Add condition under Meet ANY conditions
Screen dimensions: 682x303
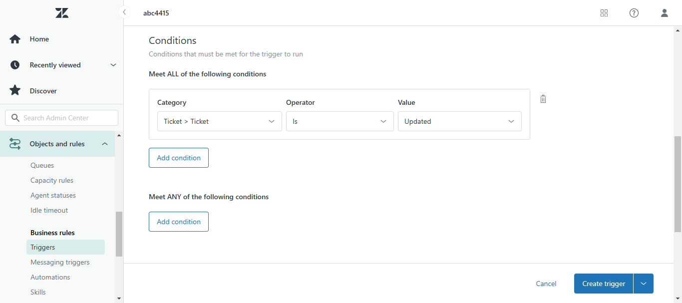coord(179,222)
